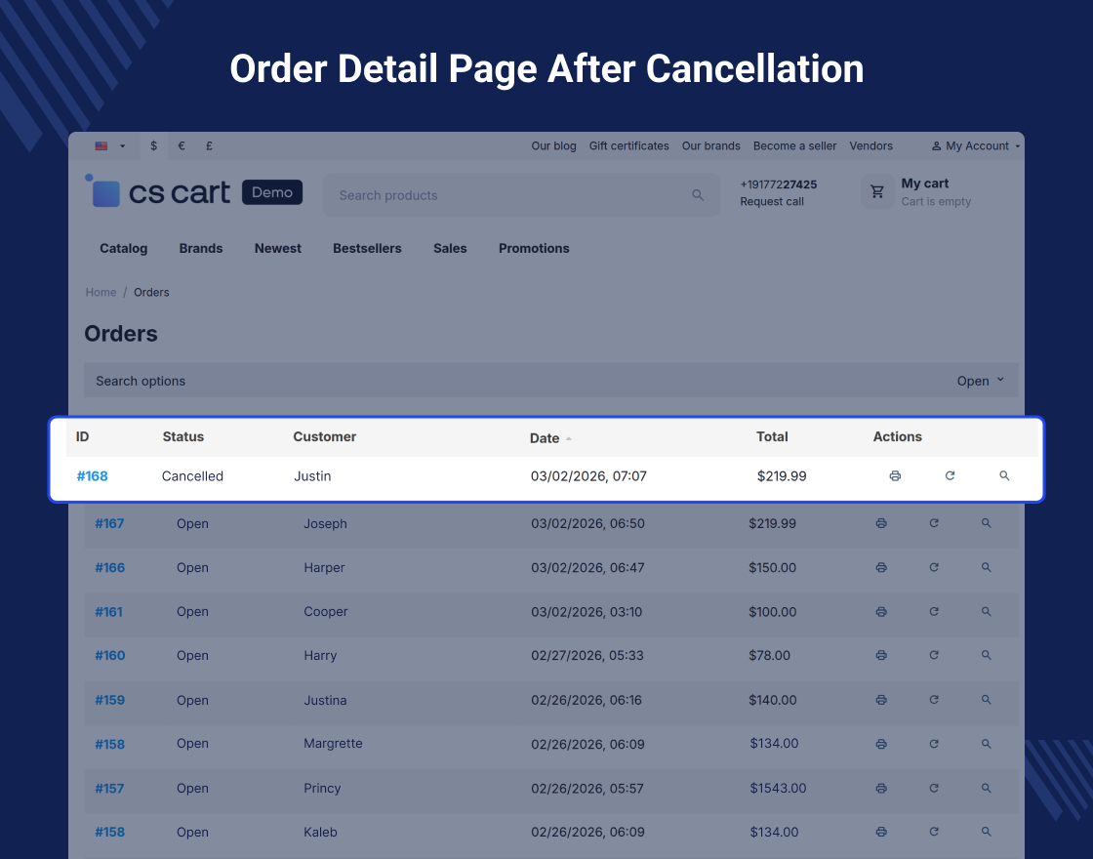This screenshot has width=1093, height=859.
Task: Click the My cart label
Action: (924, 184)
